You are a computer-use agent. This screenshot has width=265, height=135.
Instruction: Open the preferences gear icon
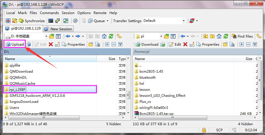tap(75, 21)
